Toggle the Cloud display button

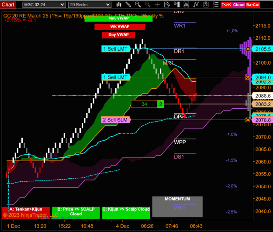238,5
